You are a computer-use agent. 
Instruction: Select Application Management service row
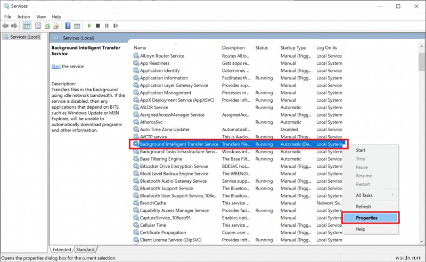(x=238, y=93)
